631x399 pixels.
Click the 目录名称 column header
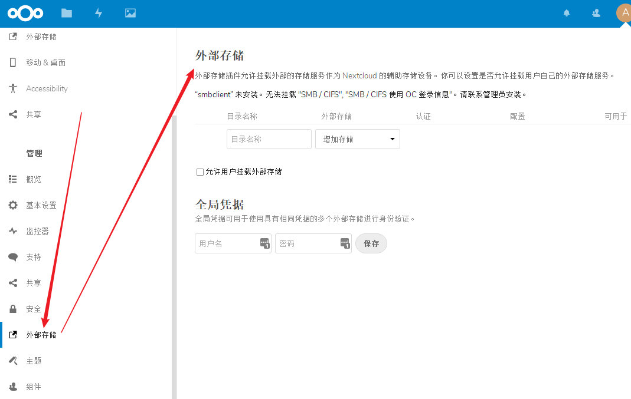(x=242, y=116)
